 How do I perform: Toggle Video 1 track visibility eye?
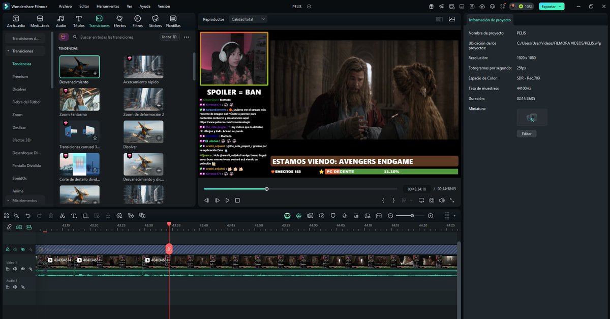23,269
